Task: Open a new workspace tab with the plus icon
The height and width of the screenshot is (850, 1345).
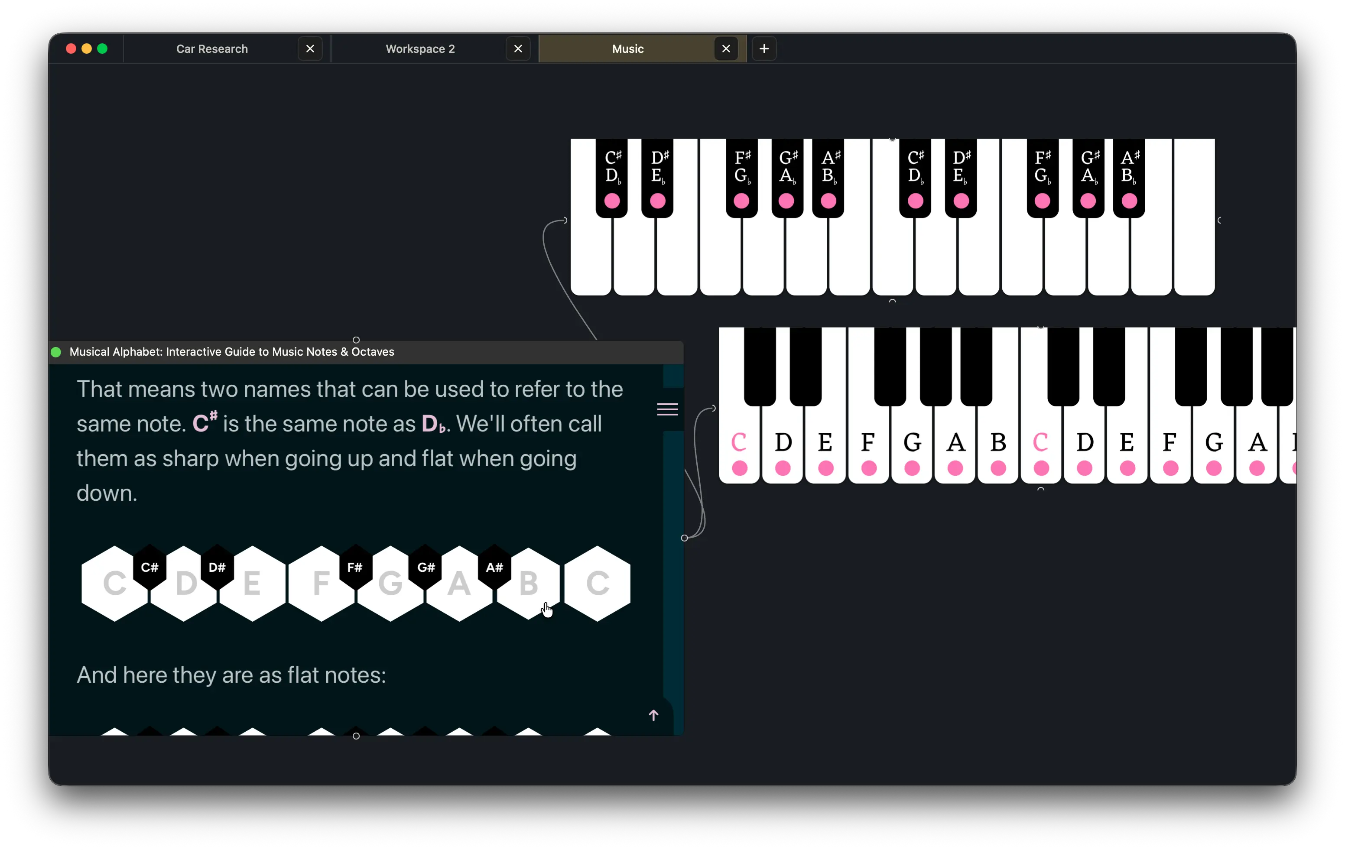Action: click(x=764, y=49)
